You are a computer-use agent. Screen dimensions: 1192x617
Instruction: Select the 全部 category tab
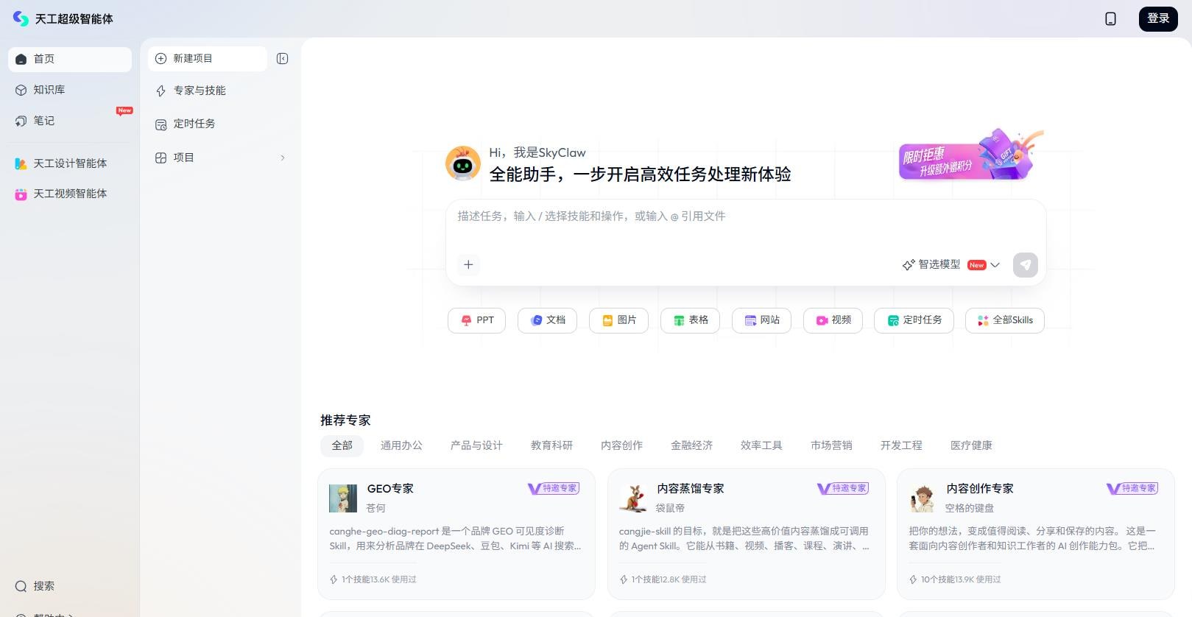[342, 445]
